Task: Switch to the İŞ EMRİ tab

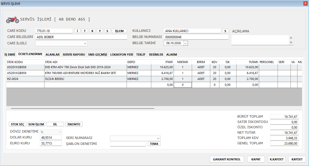Action: [x=10, y=55]
